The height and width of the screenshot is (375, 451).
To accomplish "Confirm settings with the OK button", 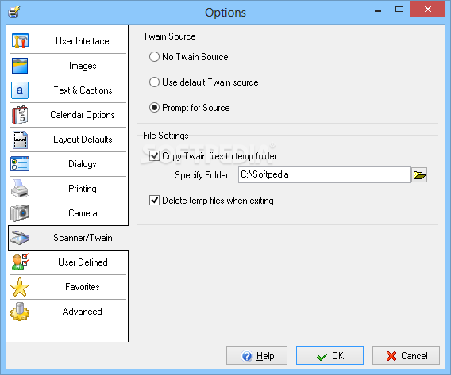I will point(330,356).
